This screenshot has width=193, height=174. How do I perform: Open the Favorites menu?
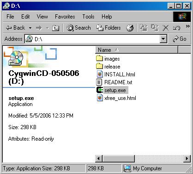point(65,17)
